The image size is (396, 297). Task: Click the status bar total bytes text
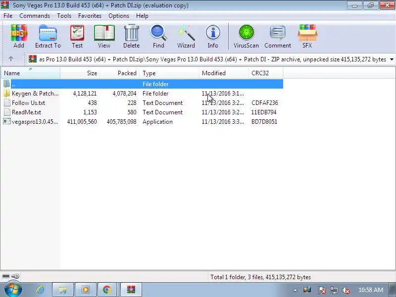[261, 277]
